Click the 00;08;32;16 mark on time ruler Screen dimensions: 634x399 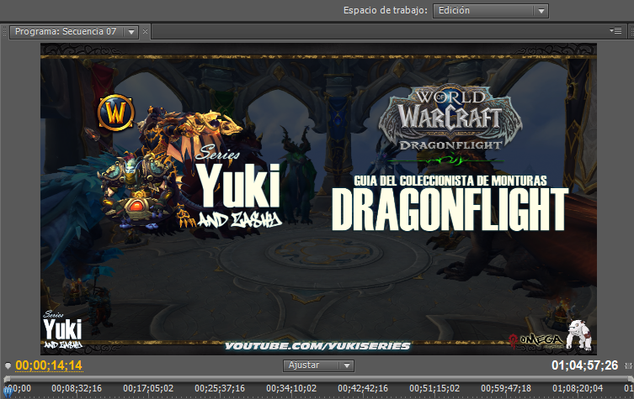[77, 389]
